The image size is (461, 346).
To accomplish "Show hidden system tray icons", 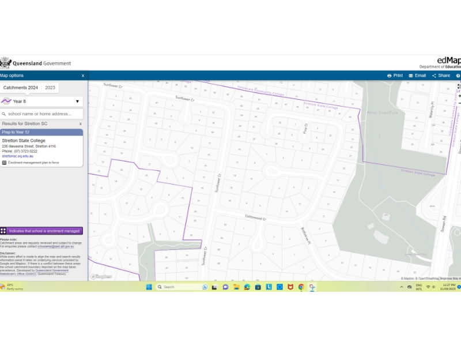I will click(402, 287).
